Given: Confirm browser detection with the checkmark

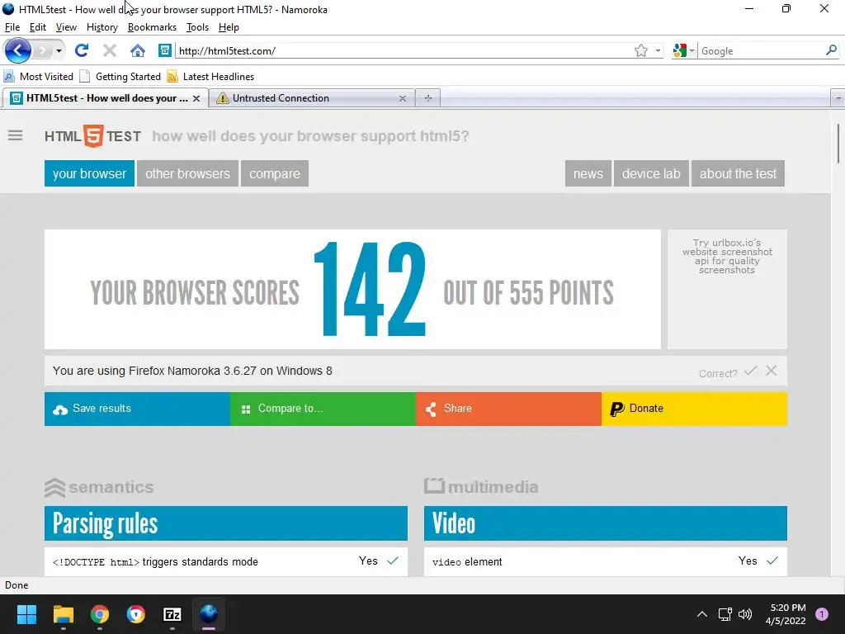Looking at the screenshot, I should click(x=750, y=371).
